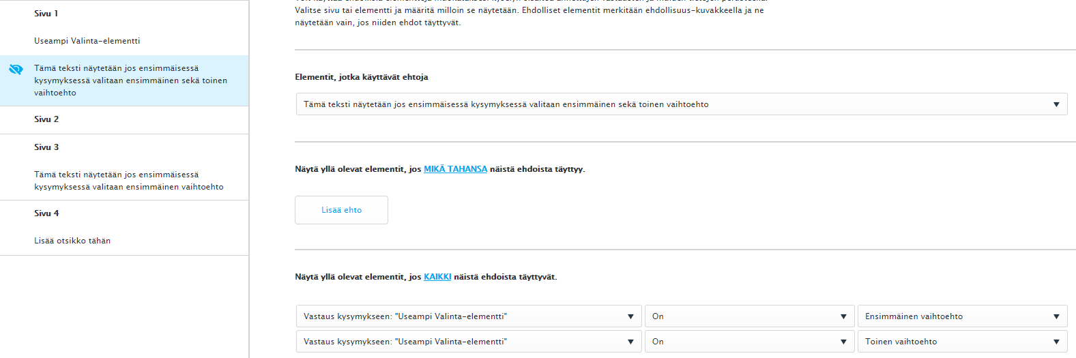This screenshot has height=358, width=1076.
Task: Click the Lisää ehto button
Action: pos(341,210)
